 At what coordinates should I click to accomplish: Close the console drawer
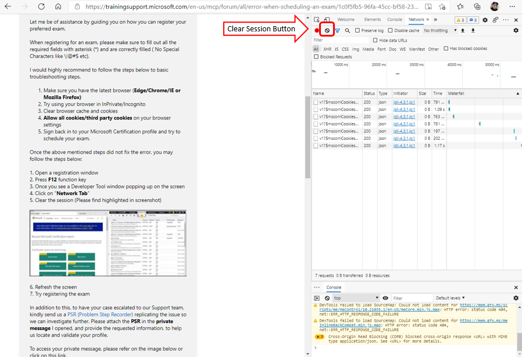[516, 287]
